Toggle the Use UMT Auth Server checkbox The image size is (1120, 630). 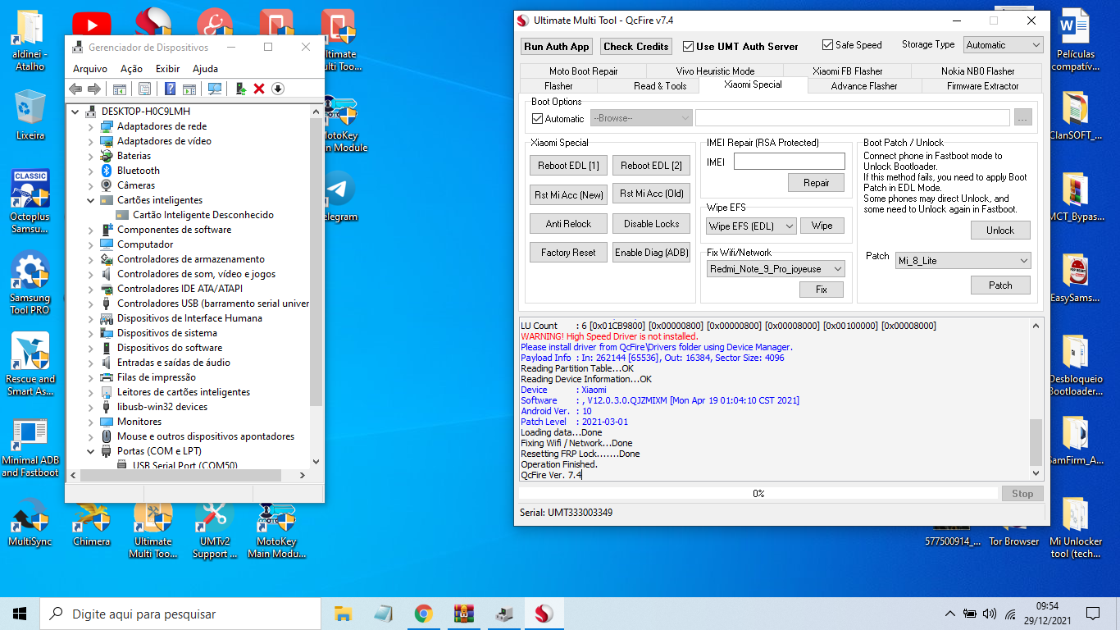tap(687, 47)
